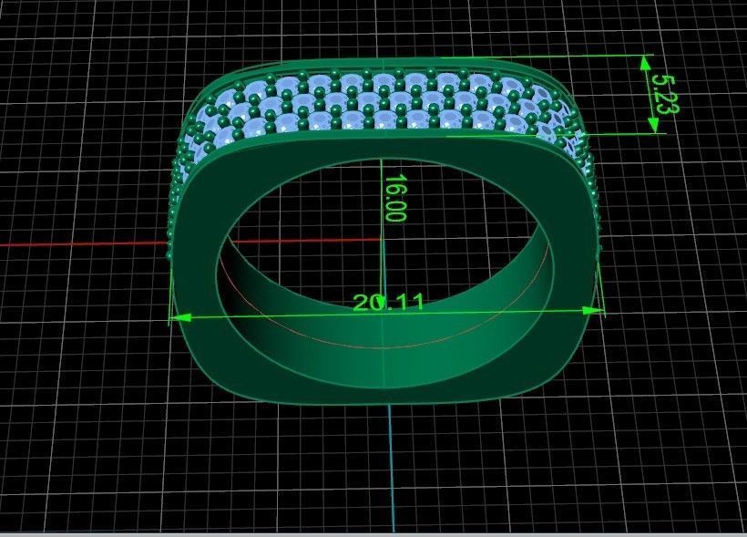Select the 16.00 inner diameter dimension text
This screenshot has width=747, height=537.
click(x=396, y=199)
